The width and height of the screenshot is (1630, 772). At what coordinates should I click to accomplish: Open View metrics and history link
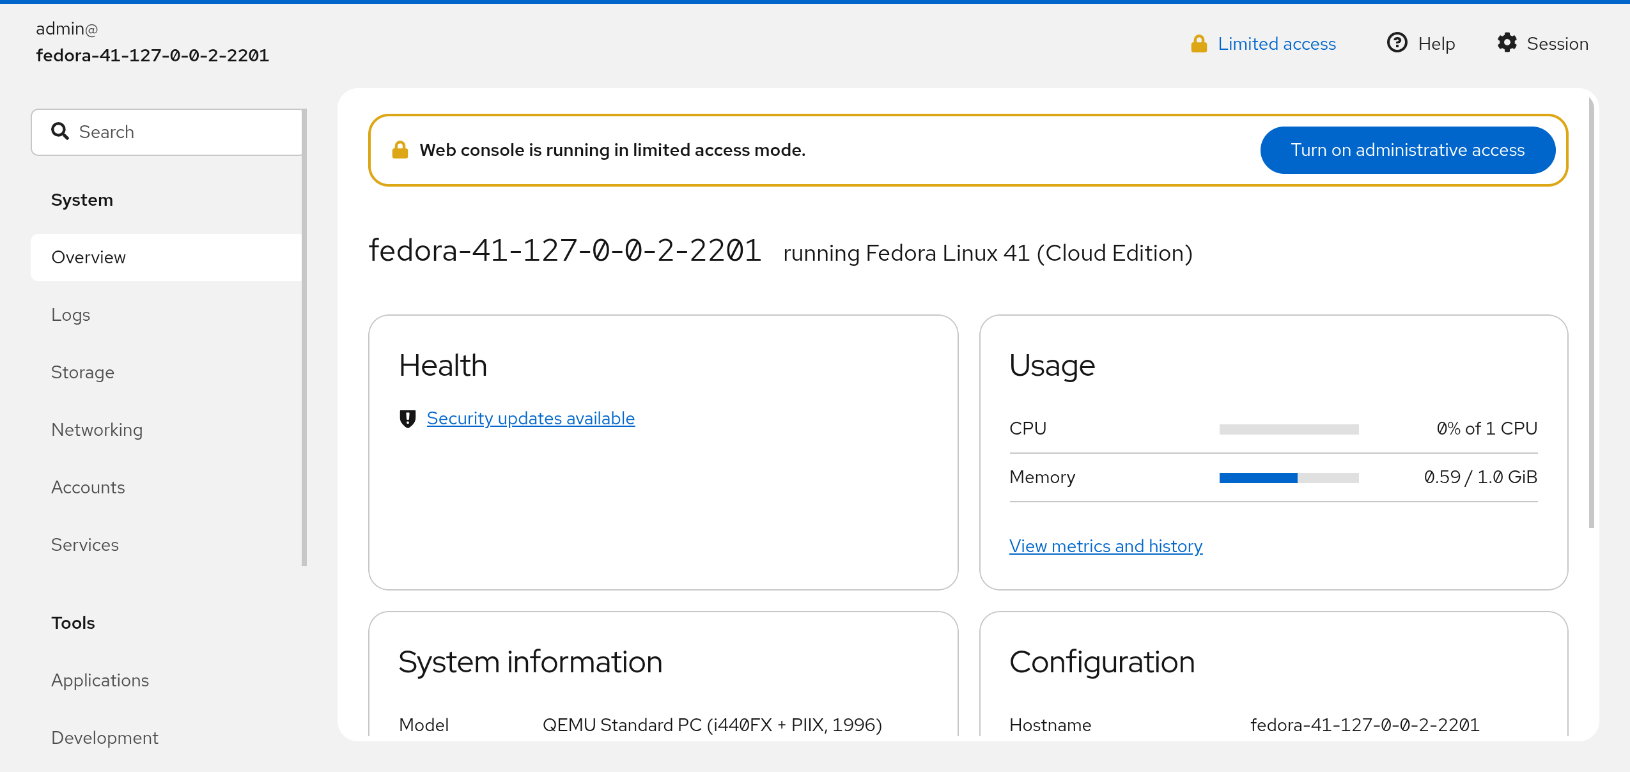[1105, 546]
